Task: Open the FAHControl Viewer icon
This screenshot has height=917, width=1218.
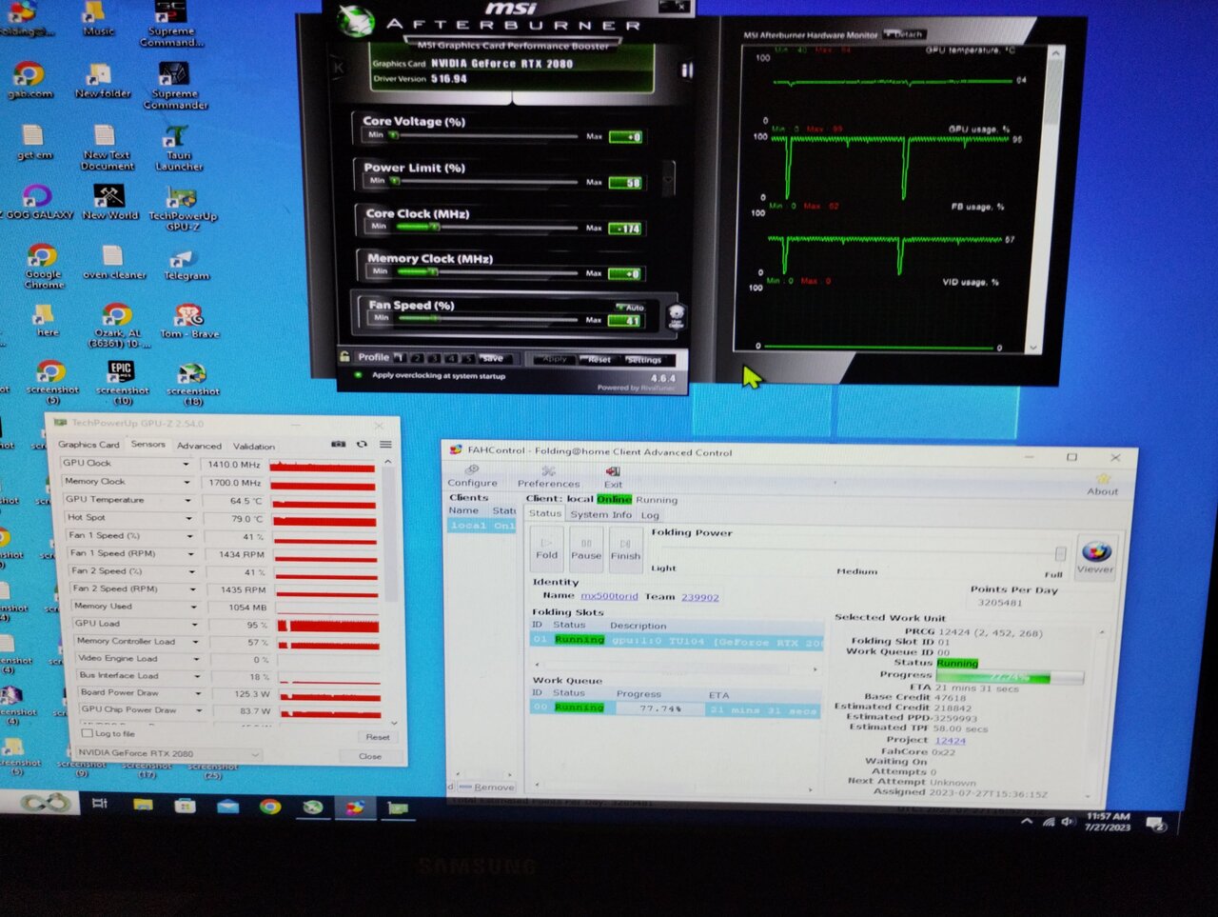Action: coord(1095,555)
